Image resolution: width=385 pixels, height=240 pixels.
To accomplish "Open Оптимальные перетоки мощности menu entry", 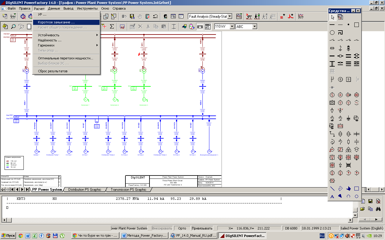I will click(66, 58).
